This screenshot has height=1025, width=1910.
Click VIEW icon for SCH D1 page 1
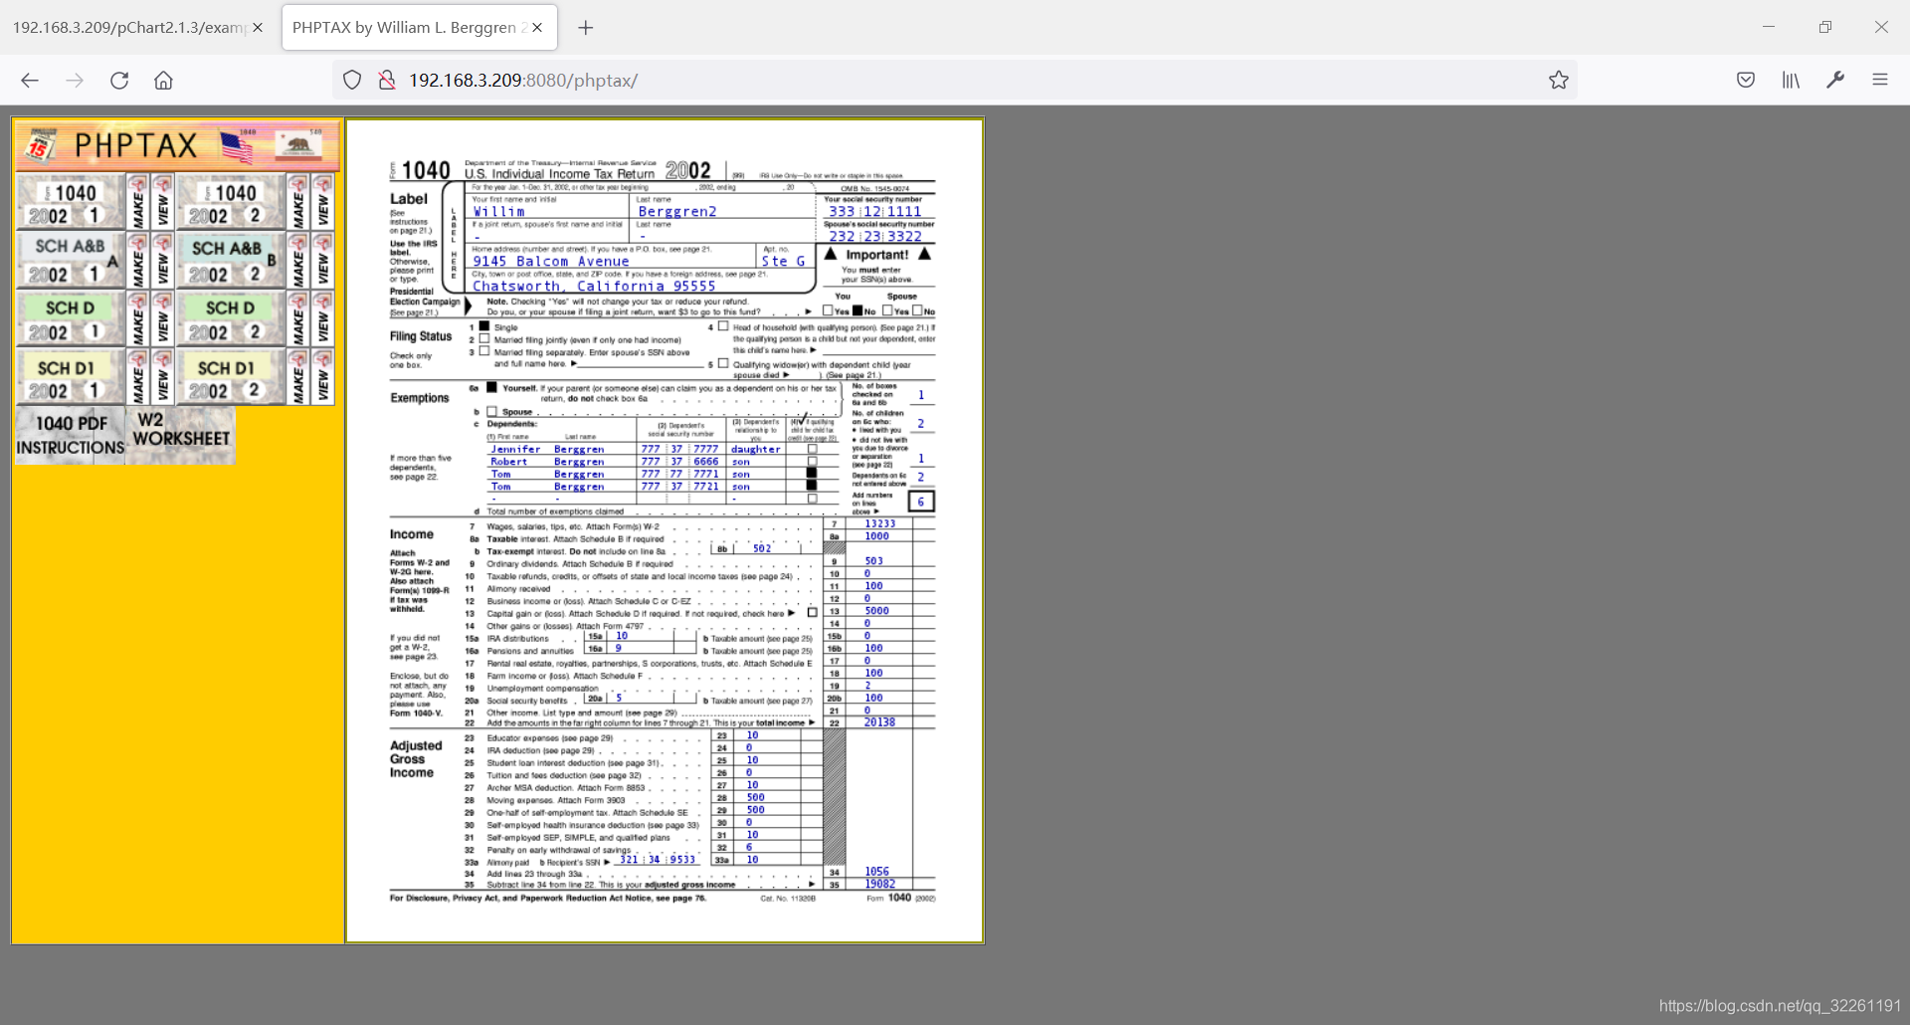(163, 377)
